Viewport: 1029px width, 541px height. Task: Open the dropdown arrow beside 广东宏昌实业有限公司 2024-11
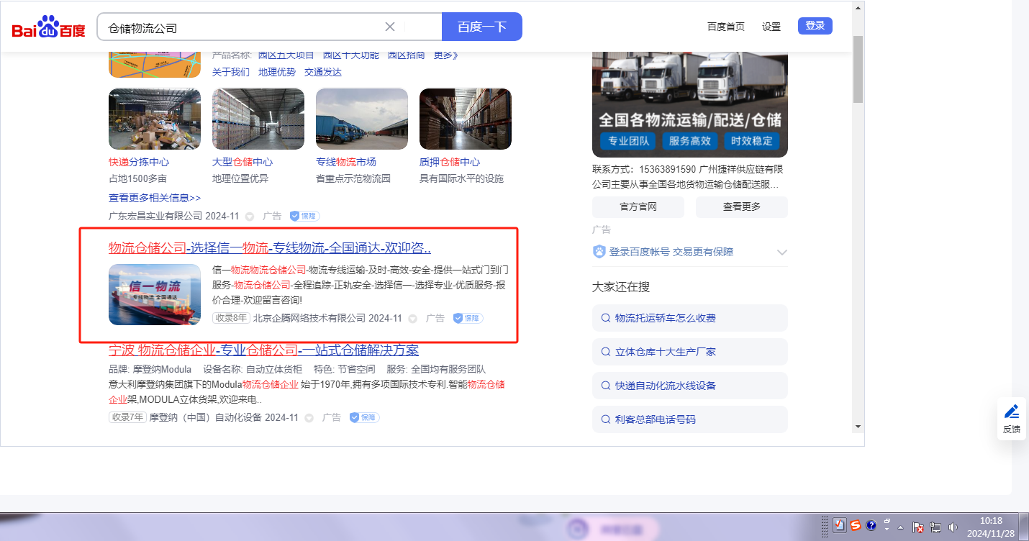click(x=250, y=216)
